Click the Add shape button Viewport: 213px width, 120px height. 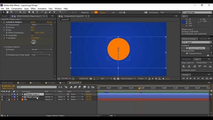pyautogui.click(x=124, y=12)
